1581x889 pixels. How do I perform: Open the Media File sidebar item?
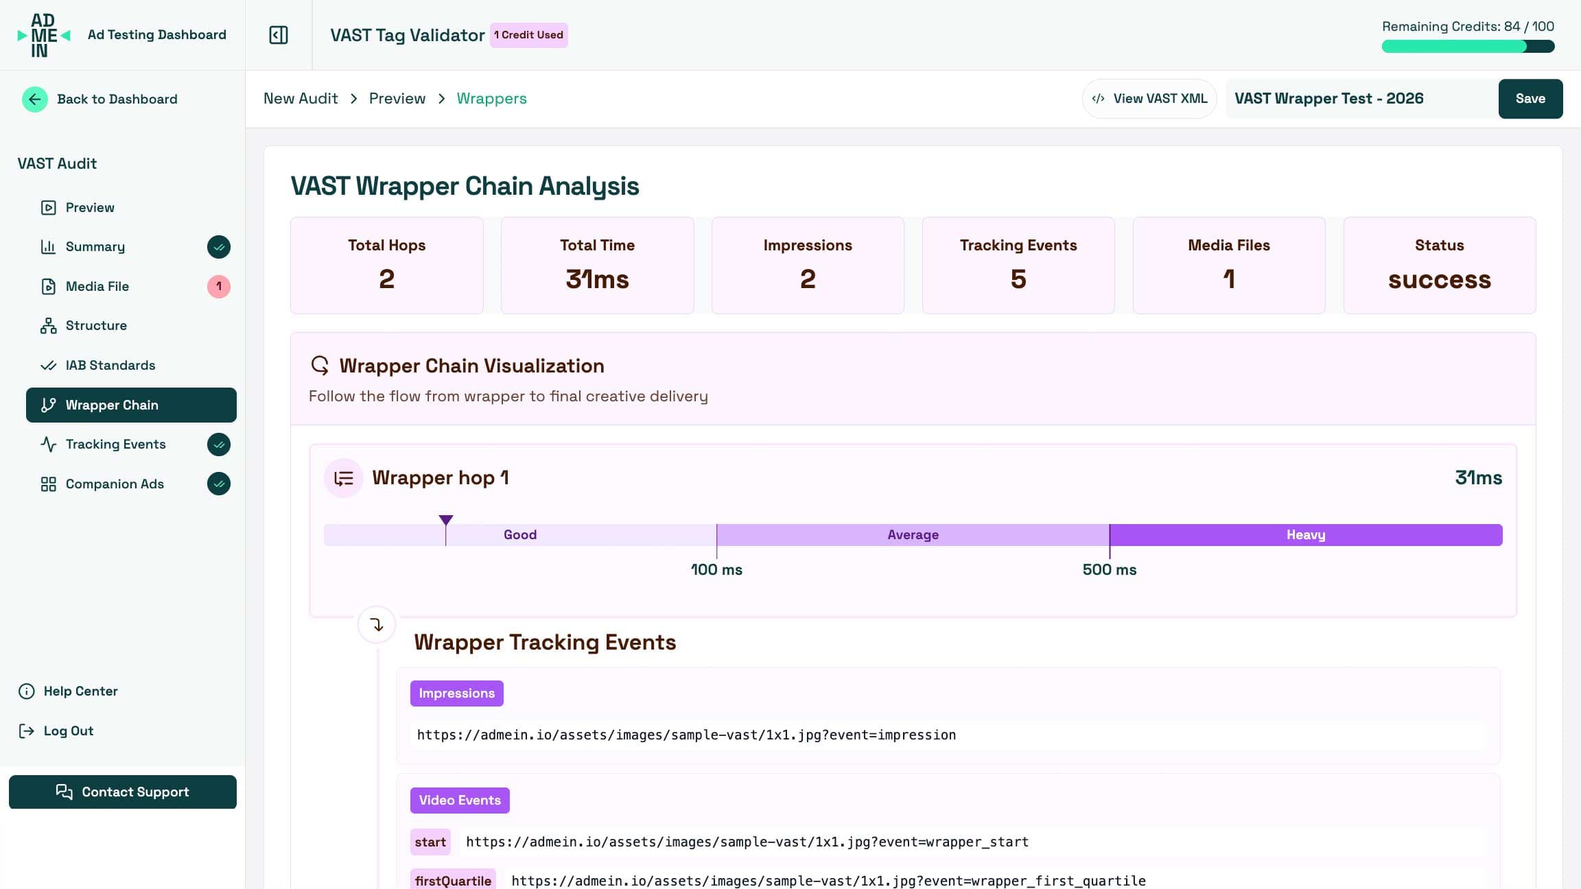point(131,286)
